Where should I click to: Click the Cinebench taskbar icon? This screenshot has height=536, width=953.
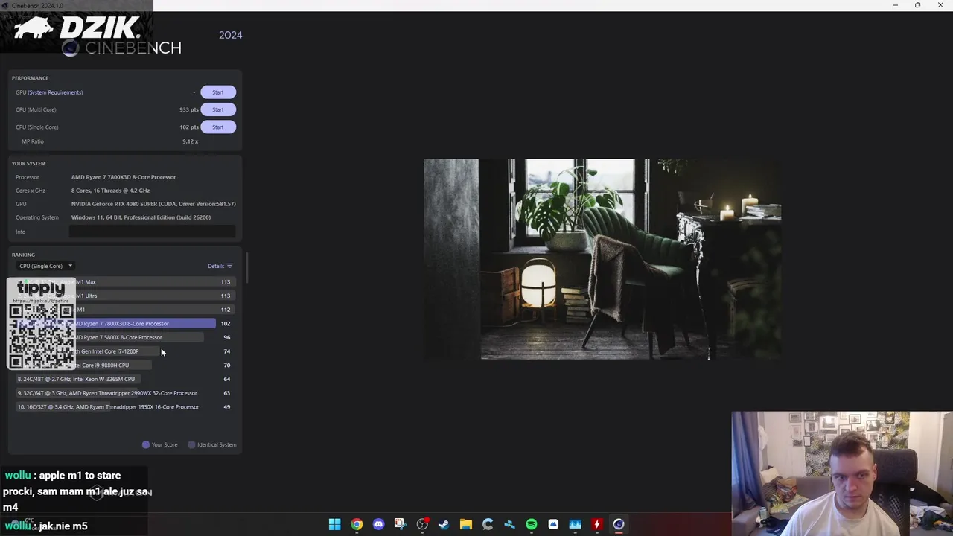coord(619,524)
